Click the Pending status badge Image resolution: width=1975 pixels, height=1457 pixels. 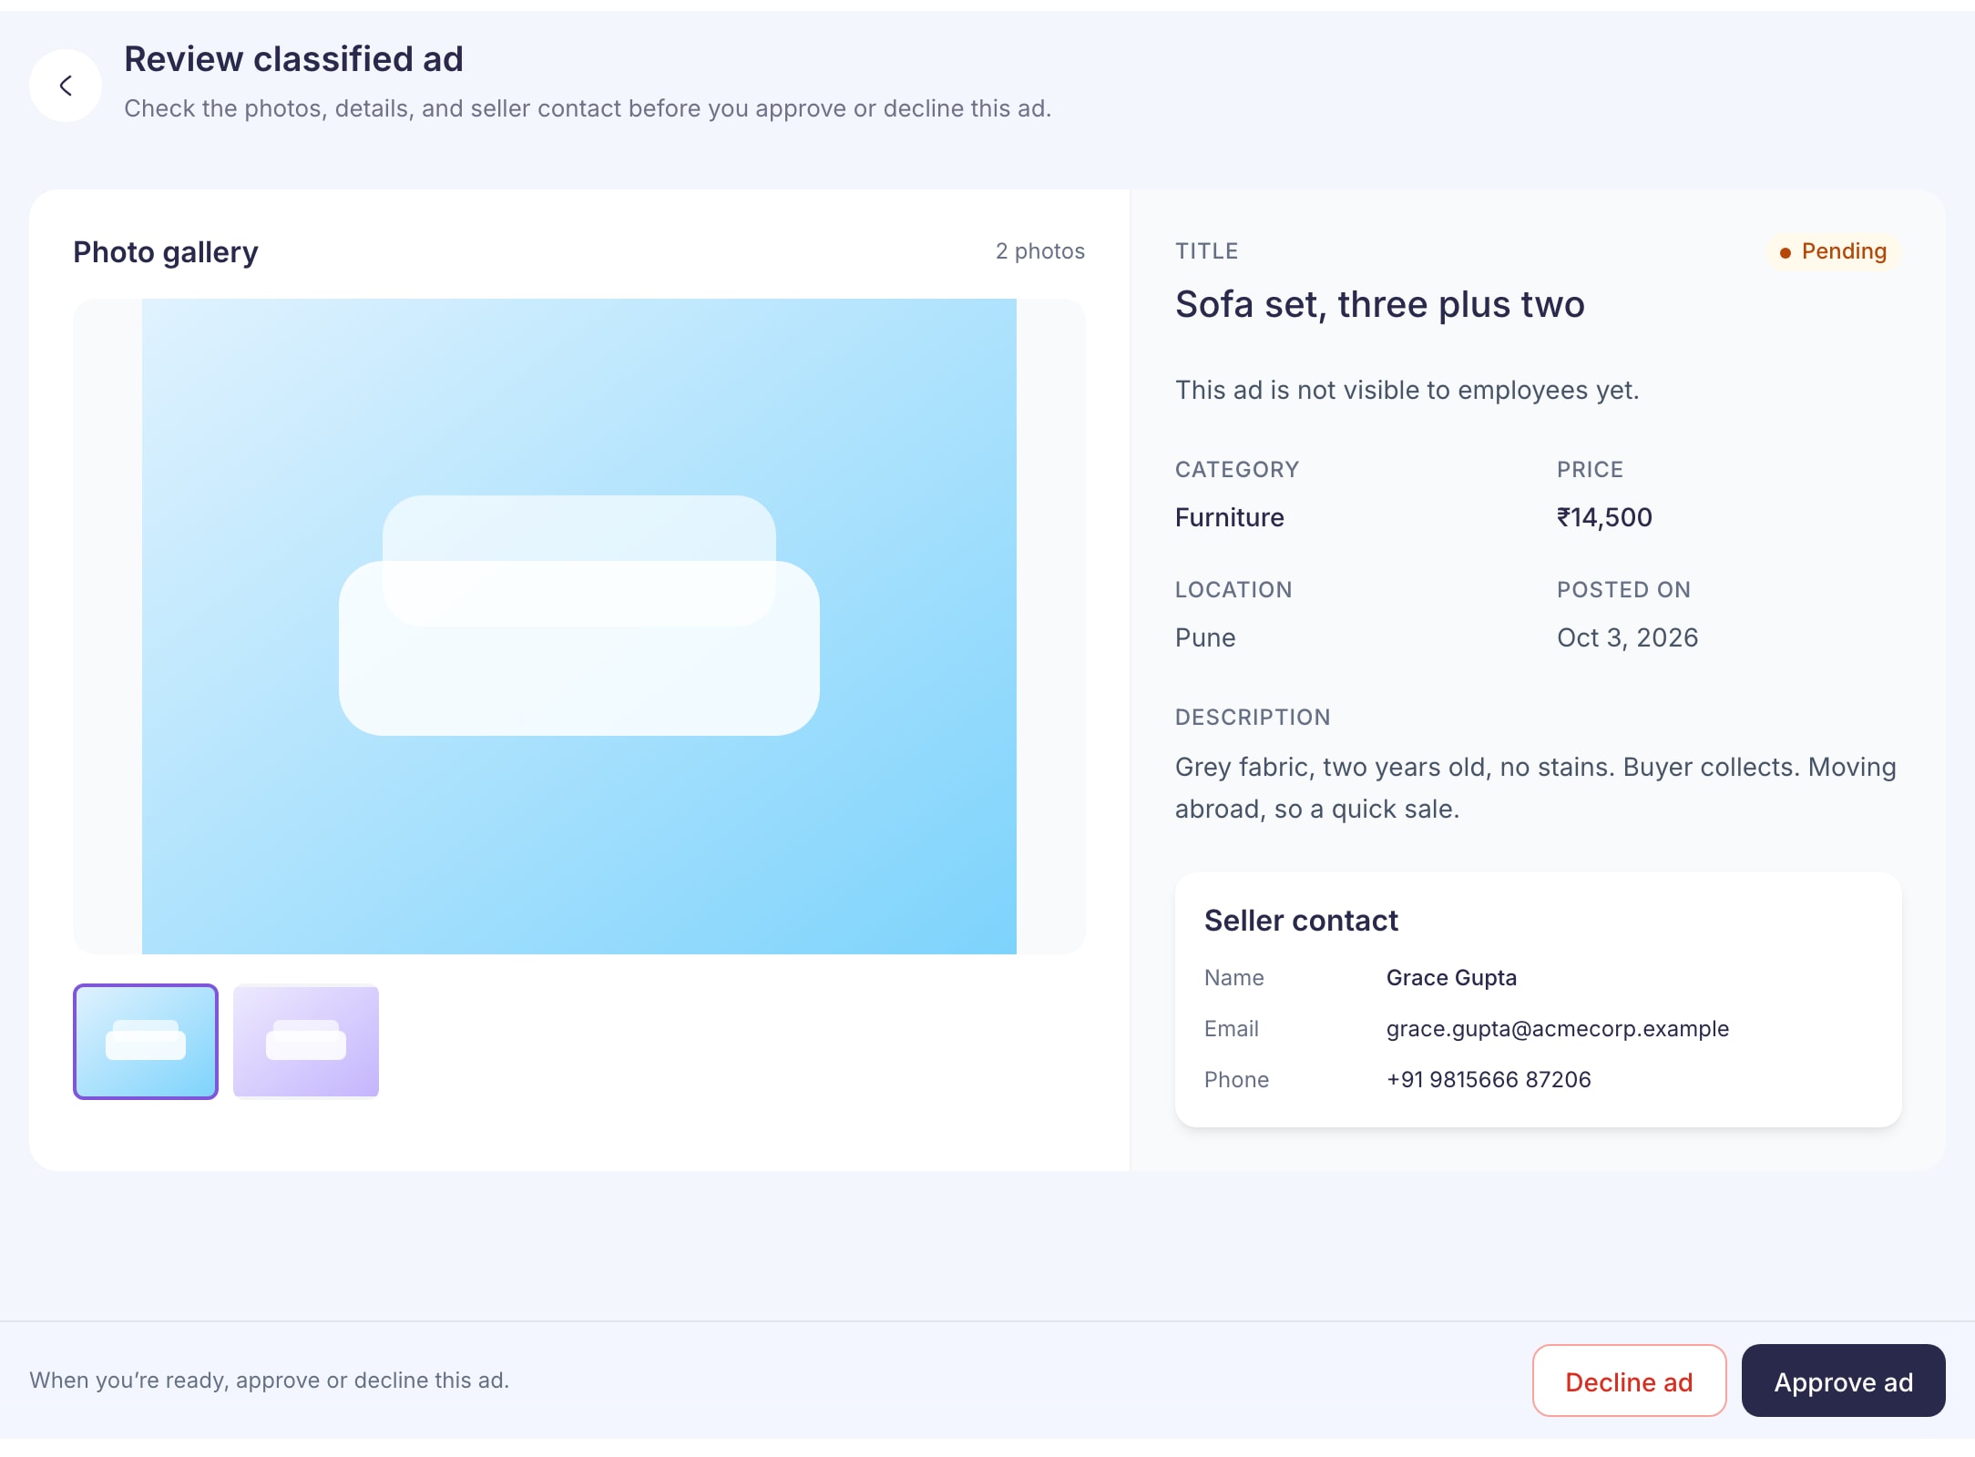tap(1833, 251)
